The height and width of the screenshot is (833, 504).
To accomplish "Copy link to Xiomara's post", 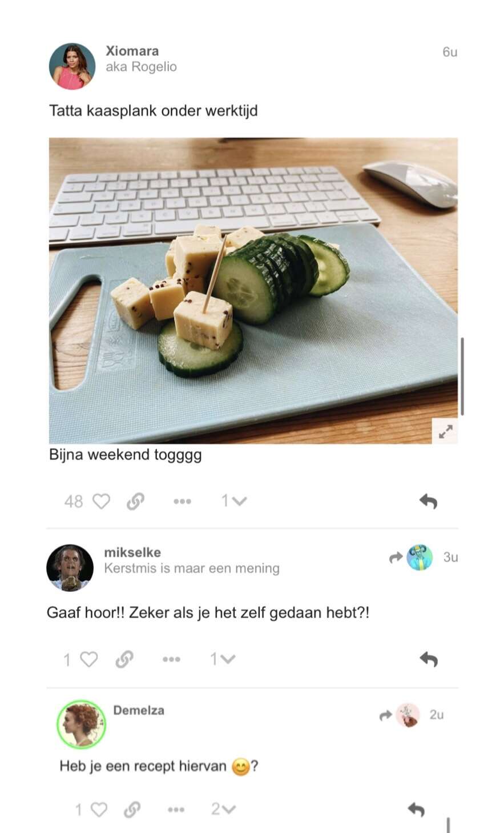I will [x=135, y=502].
